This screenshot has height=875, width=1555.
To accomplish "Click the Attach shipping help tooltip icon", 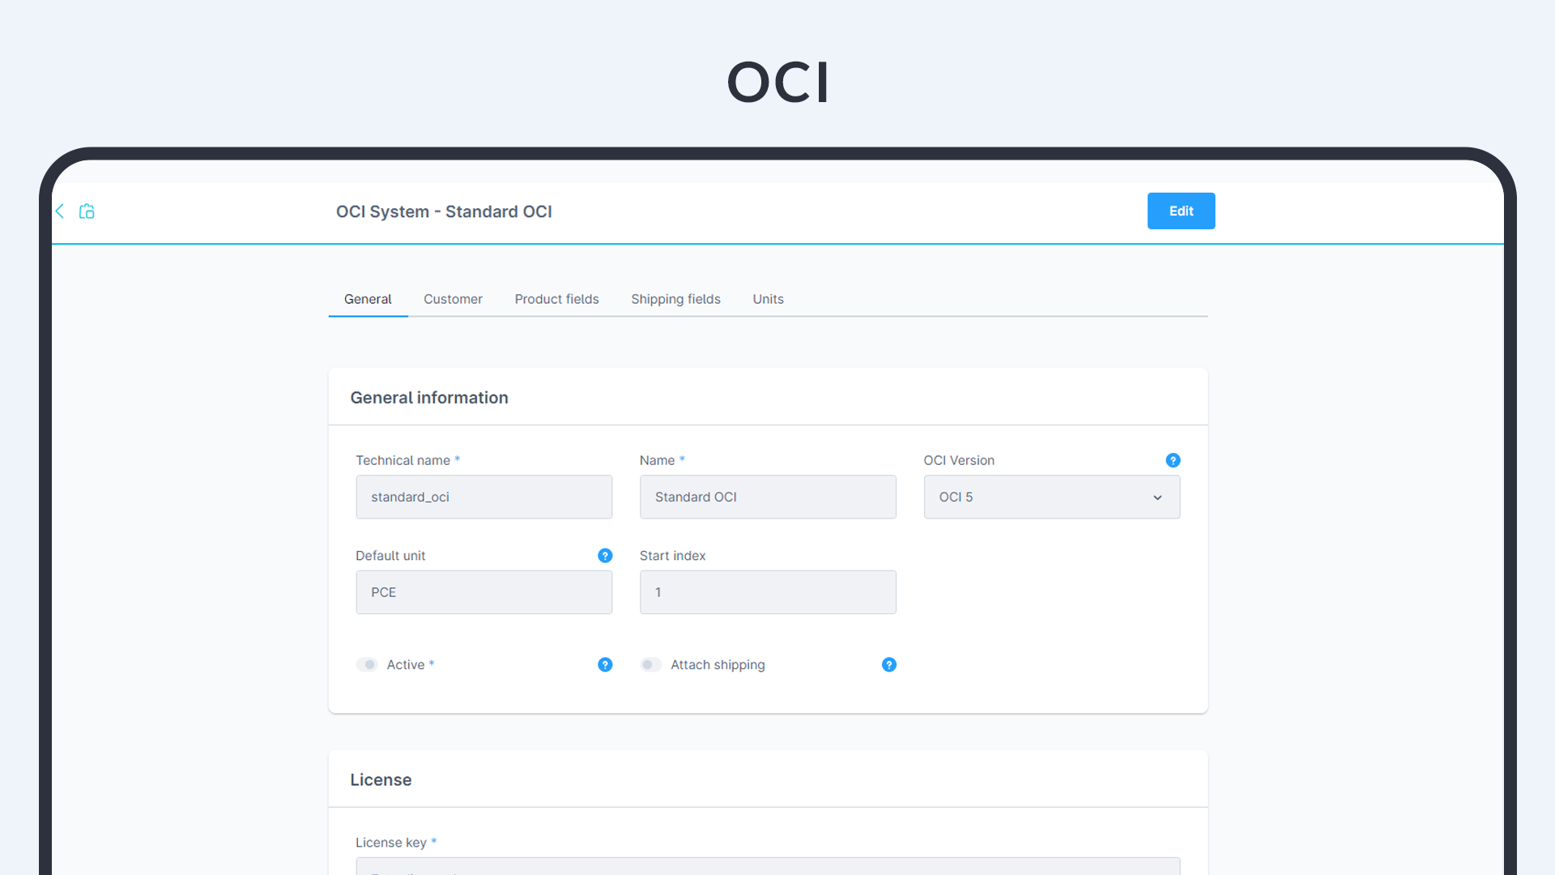I will (888, 664).
